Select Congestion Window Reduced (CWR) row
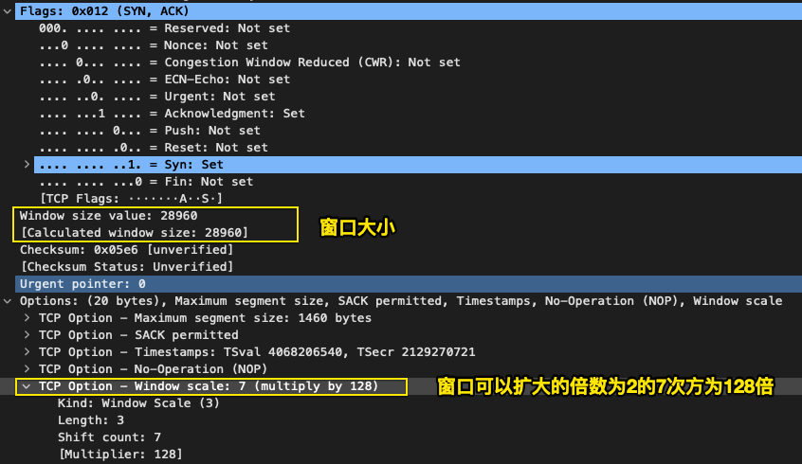The image size is (802, 464). [x=249, y=62]
